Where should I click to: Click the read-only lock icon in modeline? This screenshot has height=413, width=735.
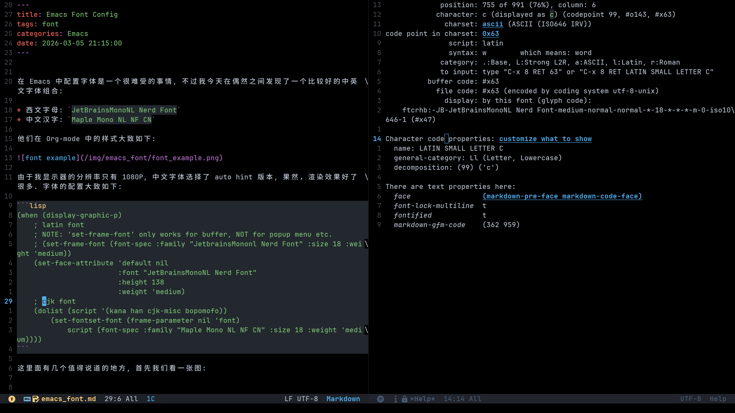[404, 399]
